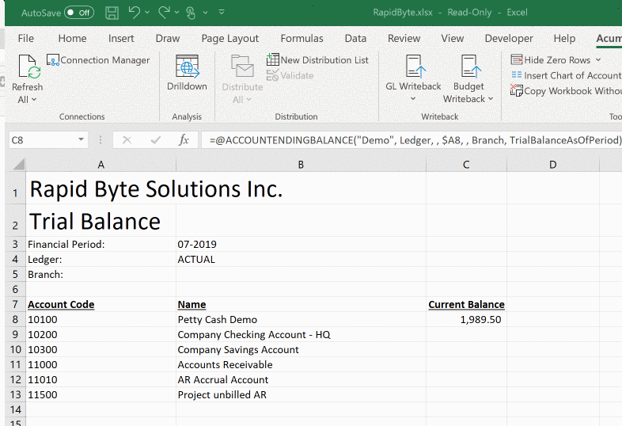Click the formula bar with ACCOUNTENDINGBALANCE formula
The image size is (622, 426).
point(412,139)
